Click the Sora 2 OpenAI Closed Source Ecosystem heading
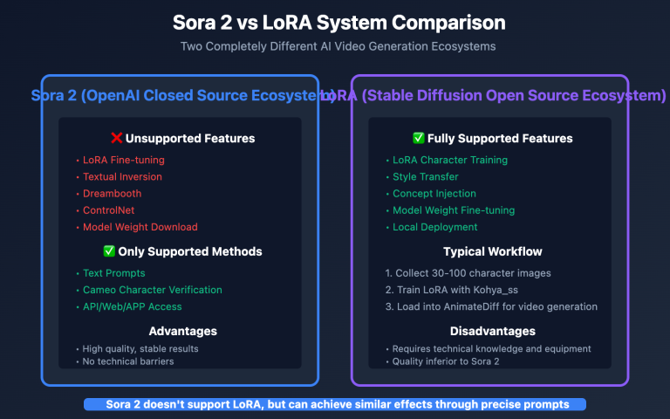670x419 pixels. point(183,96)
